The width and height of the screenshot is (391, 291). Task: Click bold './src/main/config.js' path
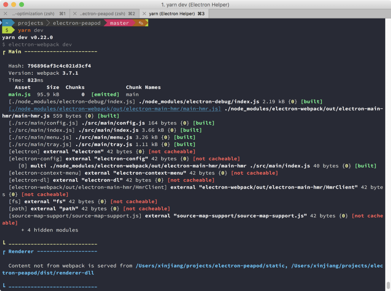click(x=113, y=123)
